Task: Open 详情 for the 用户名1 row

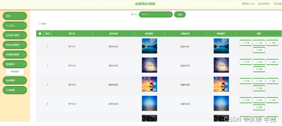Action: pos(246,43)
